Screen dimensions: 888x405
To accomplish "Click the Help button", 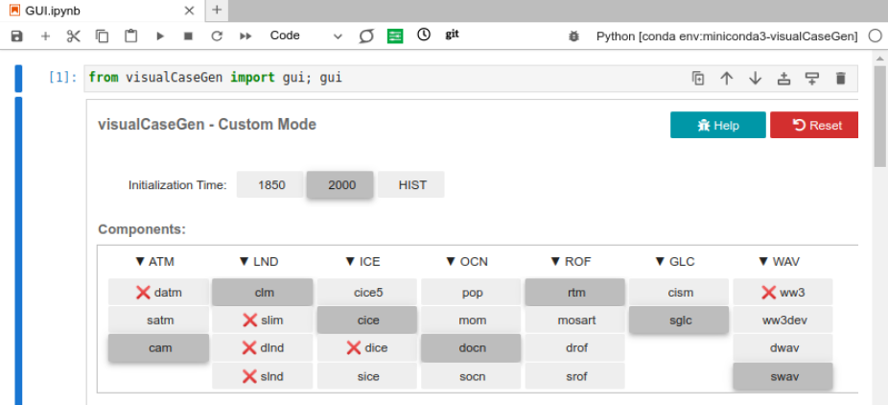I will point(717,126).
